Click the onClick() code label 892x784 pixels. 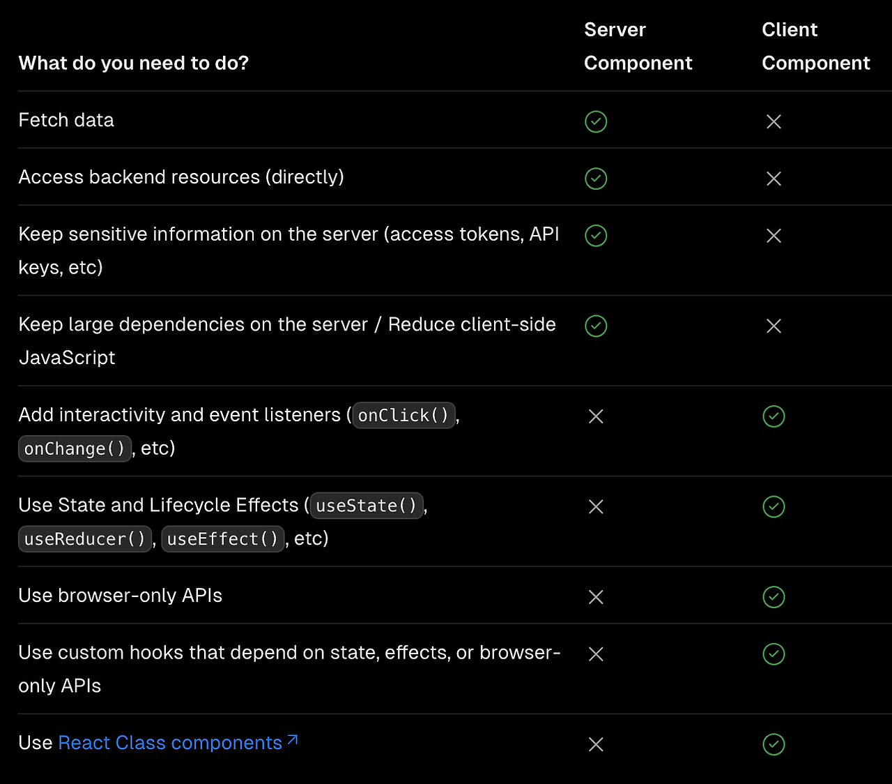coord(403,416)
